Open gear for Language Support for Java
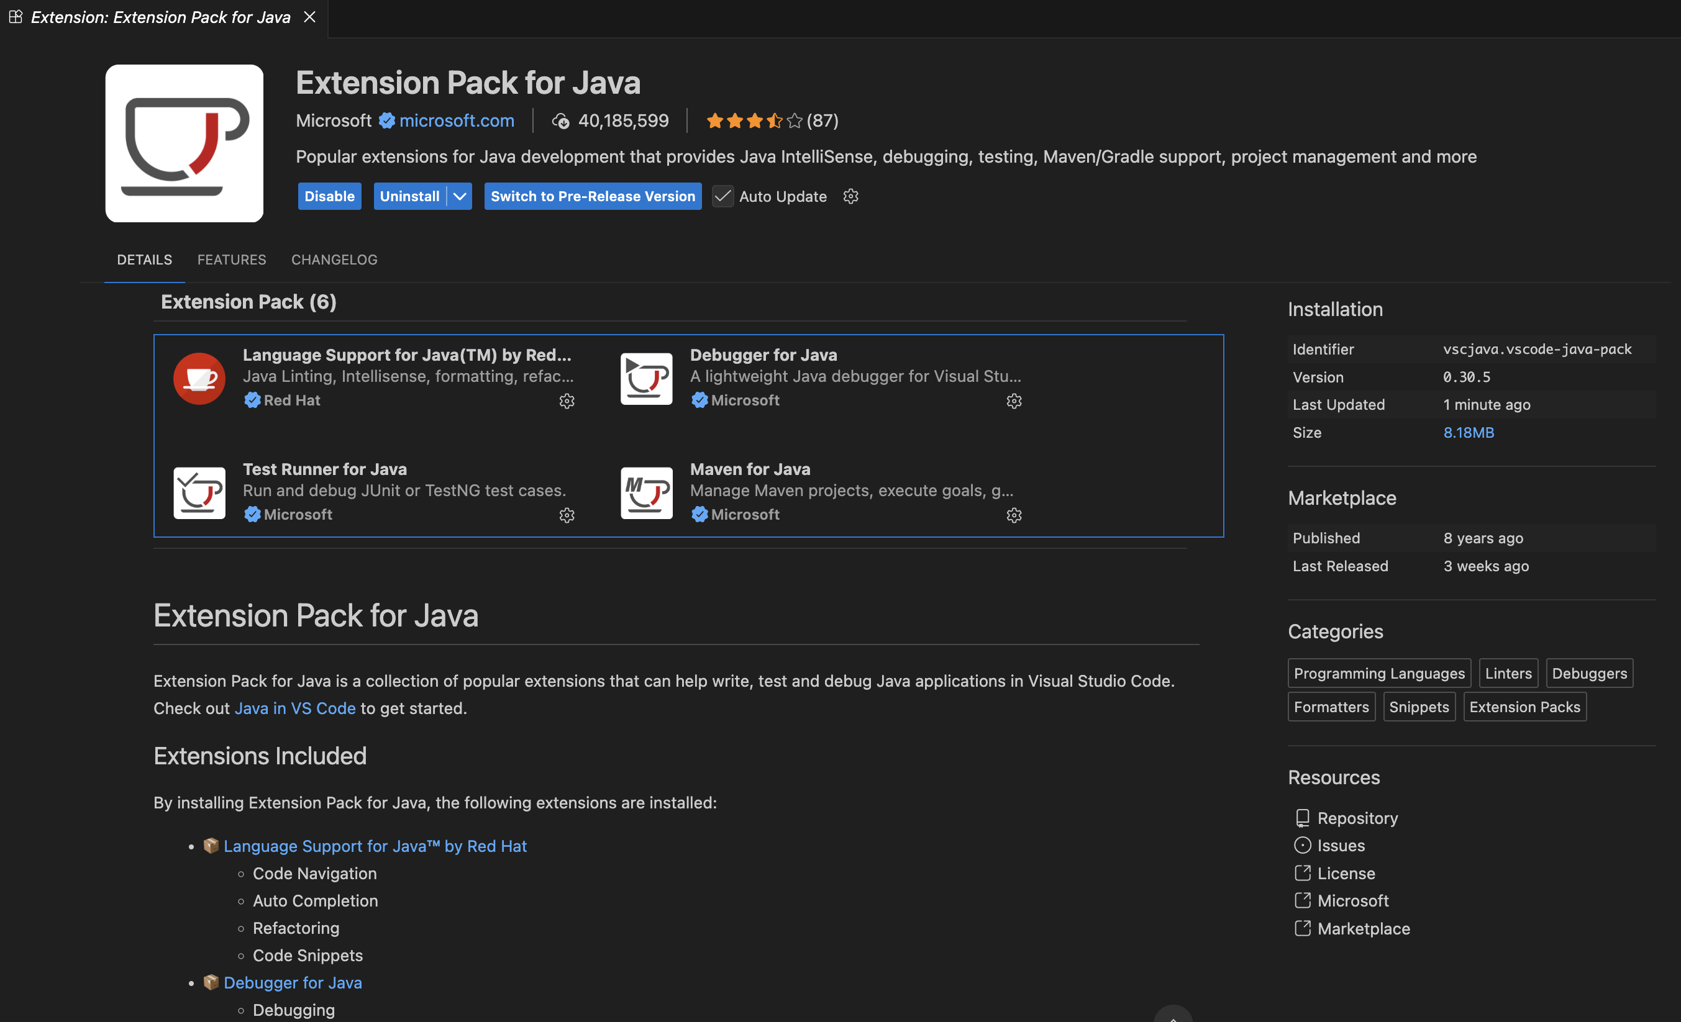Image resolution: width=1681 pixels, height=1022 pixels. pyautogui.click(x=567, y=401)
